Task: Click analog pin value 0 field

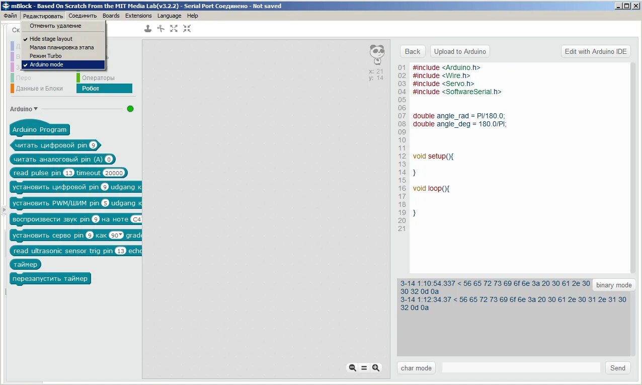Action: coord(109,160)
